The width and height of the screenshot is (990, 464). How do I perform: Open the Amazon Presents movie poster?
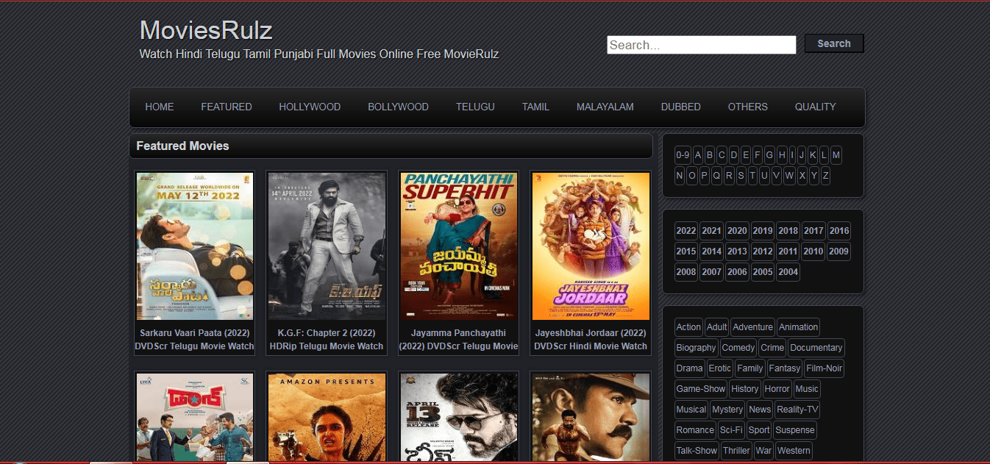pyautogui.click(x=327, y=417)
